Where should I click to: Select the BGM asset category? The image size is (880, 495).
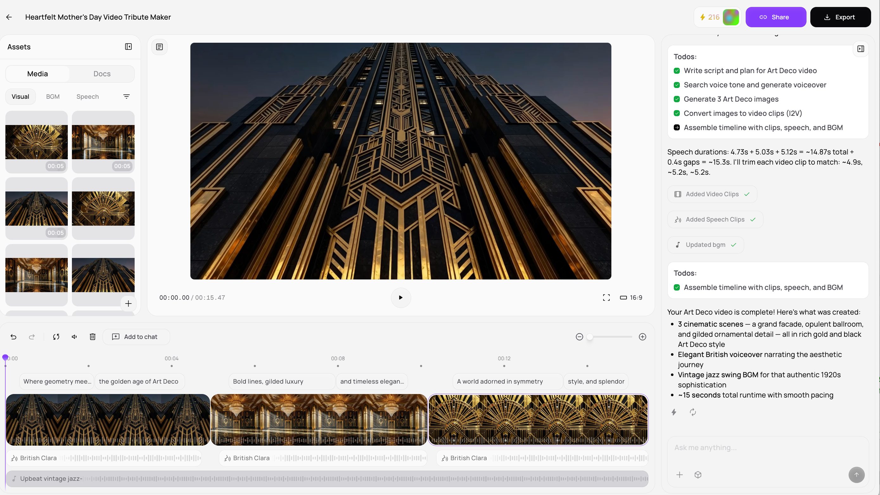[x=53, y=97]
